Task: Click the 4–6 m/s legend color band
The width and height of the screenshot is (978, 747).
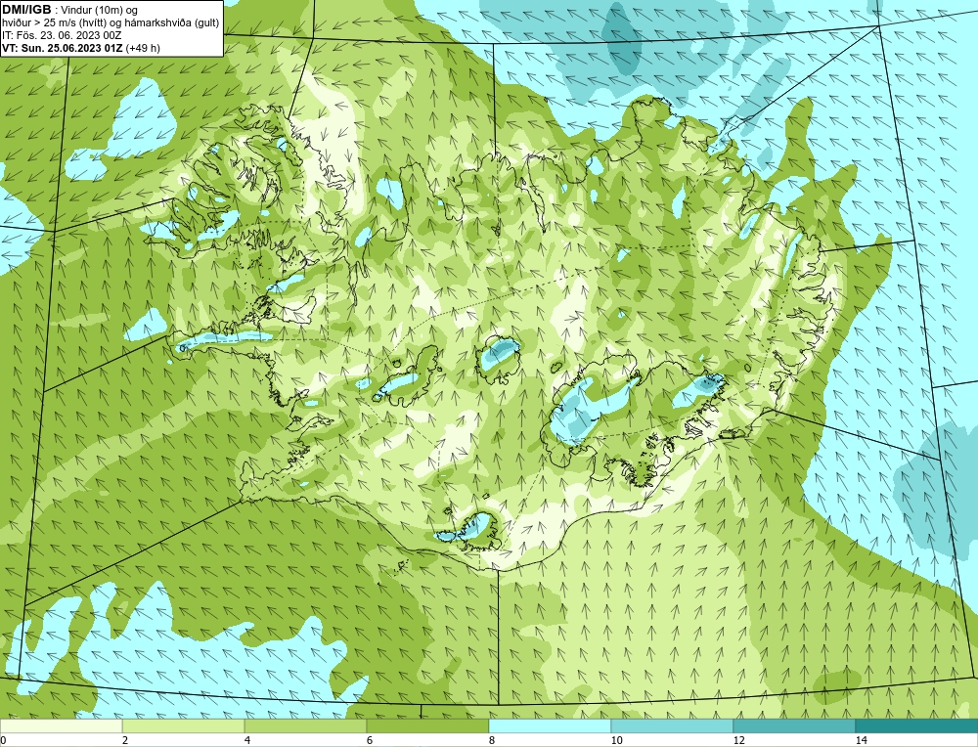Action: click(305, 725)
